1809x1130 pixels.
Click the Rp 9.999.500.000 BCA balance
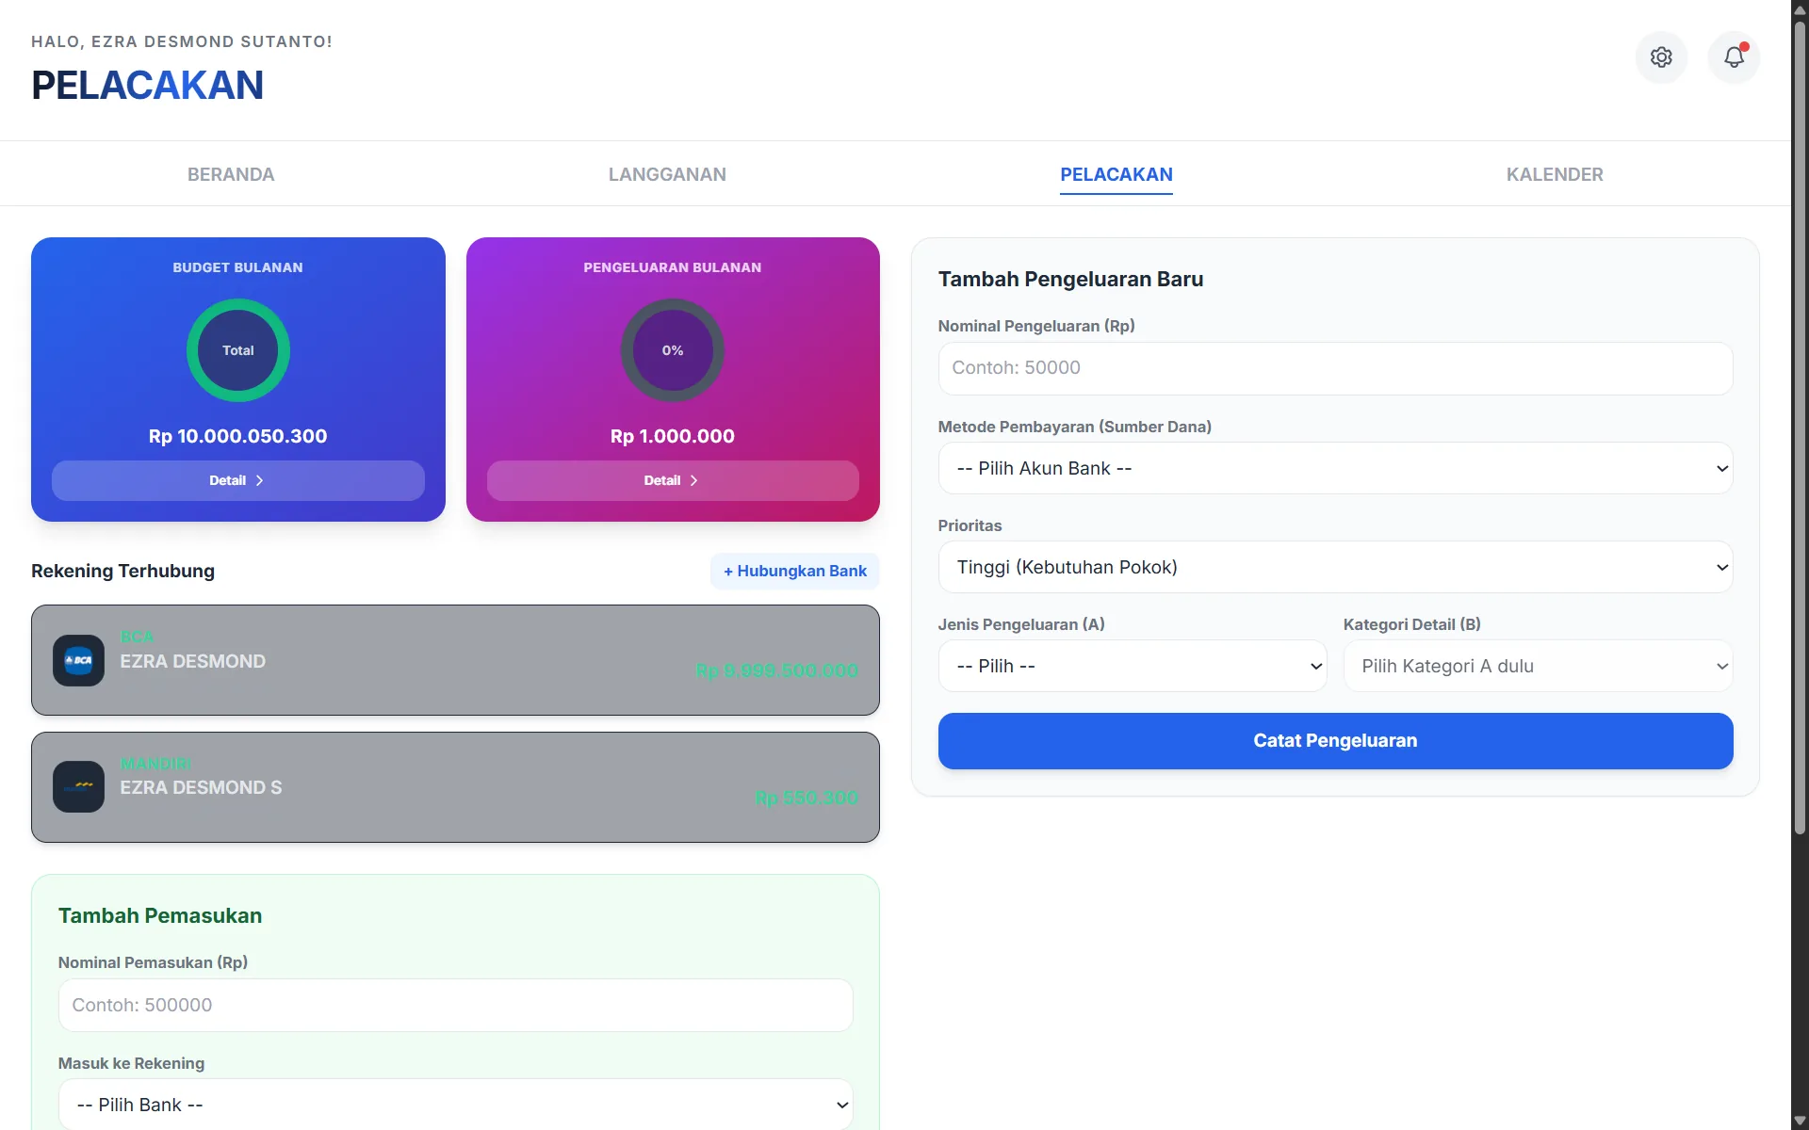click(x=777, y=670)
